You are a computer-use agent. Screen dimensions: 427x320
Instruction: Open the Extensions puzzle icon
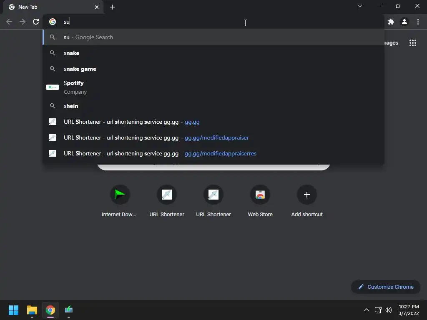(x=391, y=22)
